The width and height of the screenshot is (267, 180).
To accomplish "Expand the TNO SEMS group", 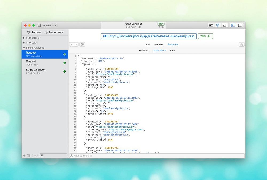I will [x=24, y=43].
